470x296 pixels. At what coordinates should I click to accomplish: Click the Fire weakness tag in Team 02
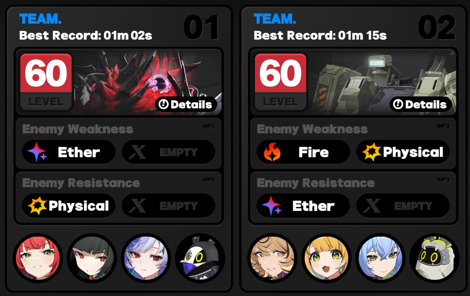[303, 152]
